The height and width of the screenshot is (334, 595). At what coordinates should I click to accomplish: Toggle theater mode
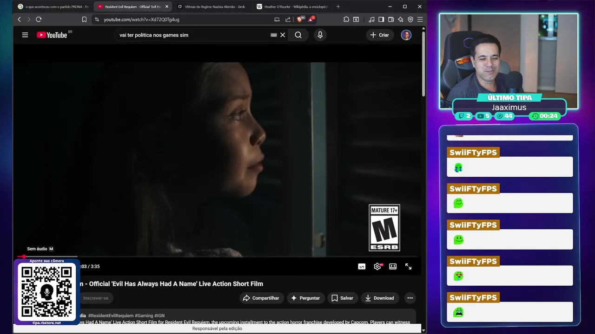(x=393, y=266)
